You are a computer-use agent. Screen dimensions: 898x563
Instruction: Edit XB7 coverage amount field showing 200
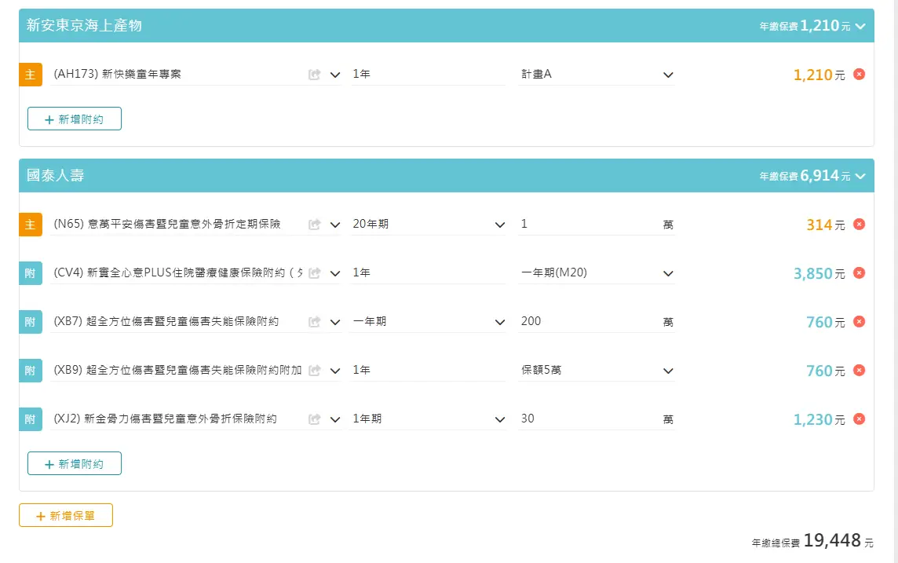tap(589, 322)
